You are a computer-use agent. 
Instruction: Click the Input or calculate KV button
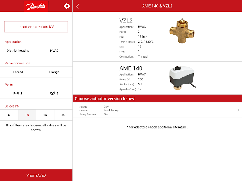coord(36,27)
